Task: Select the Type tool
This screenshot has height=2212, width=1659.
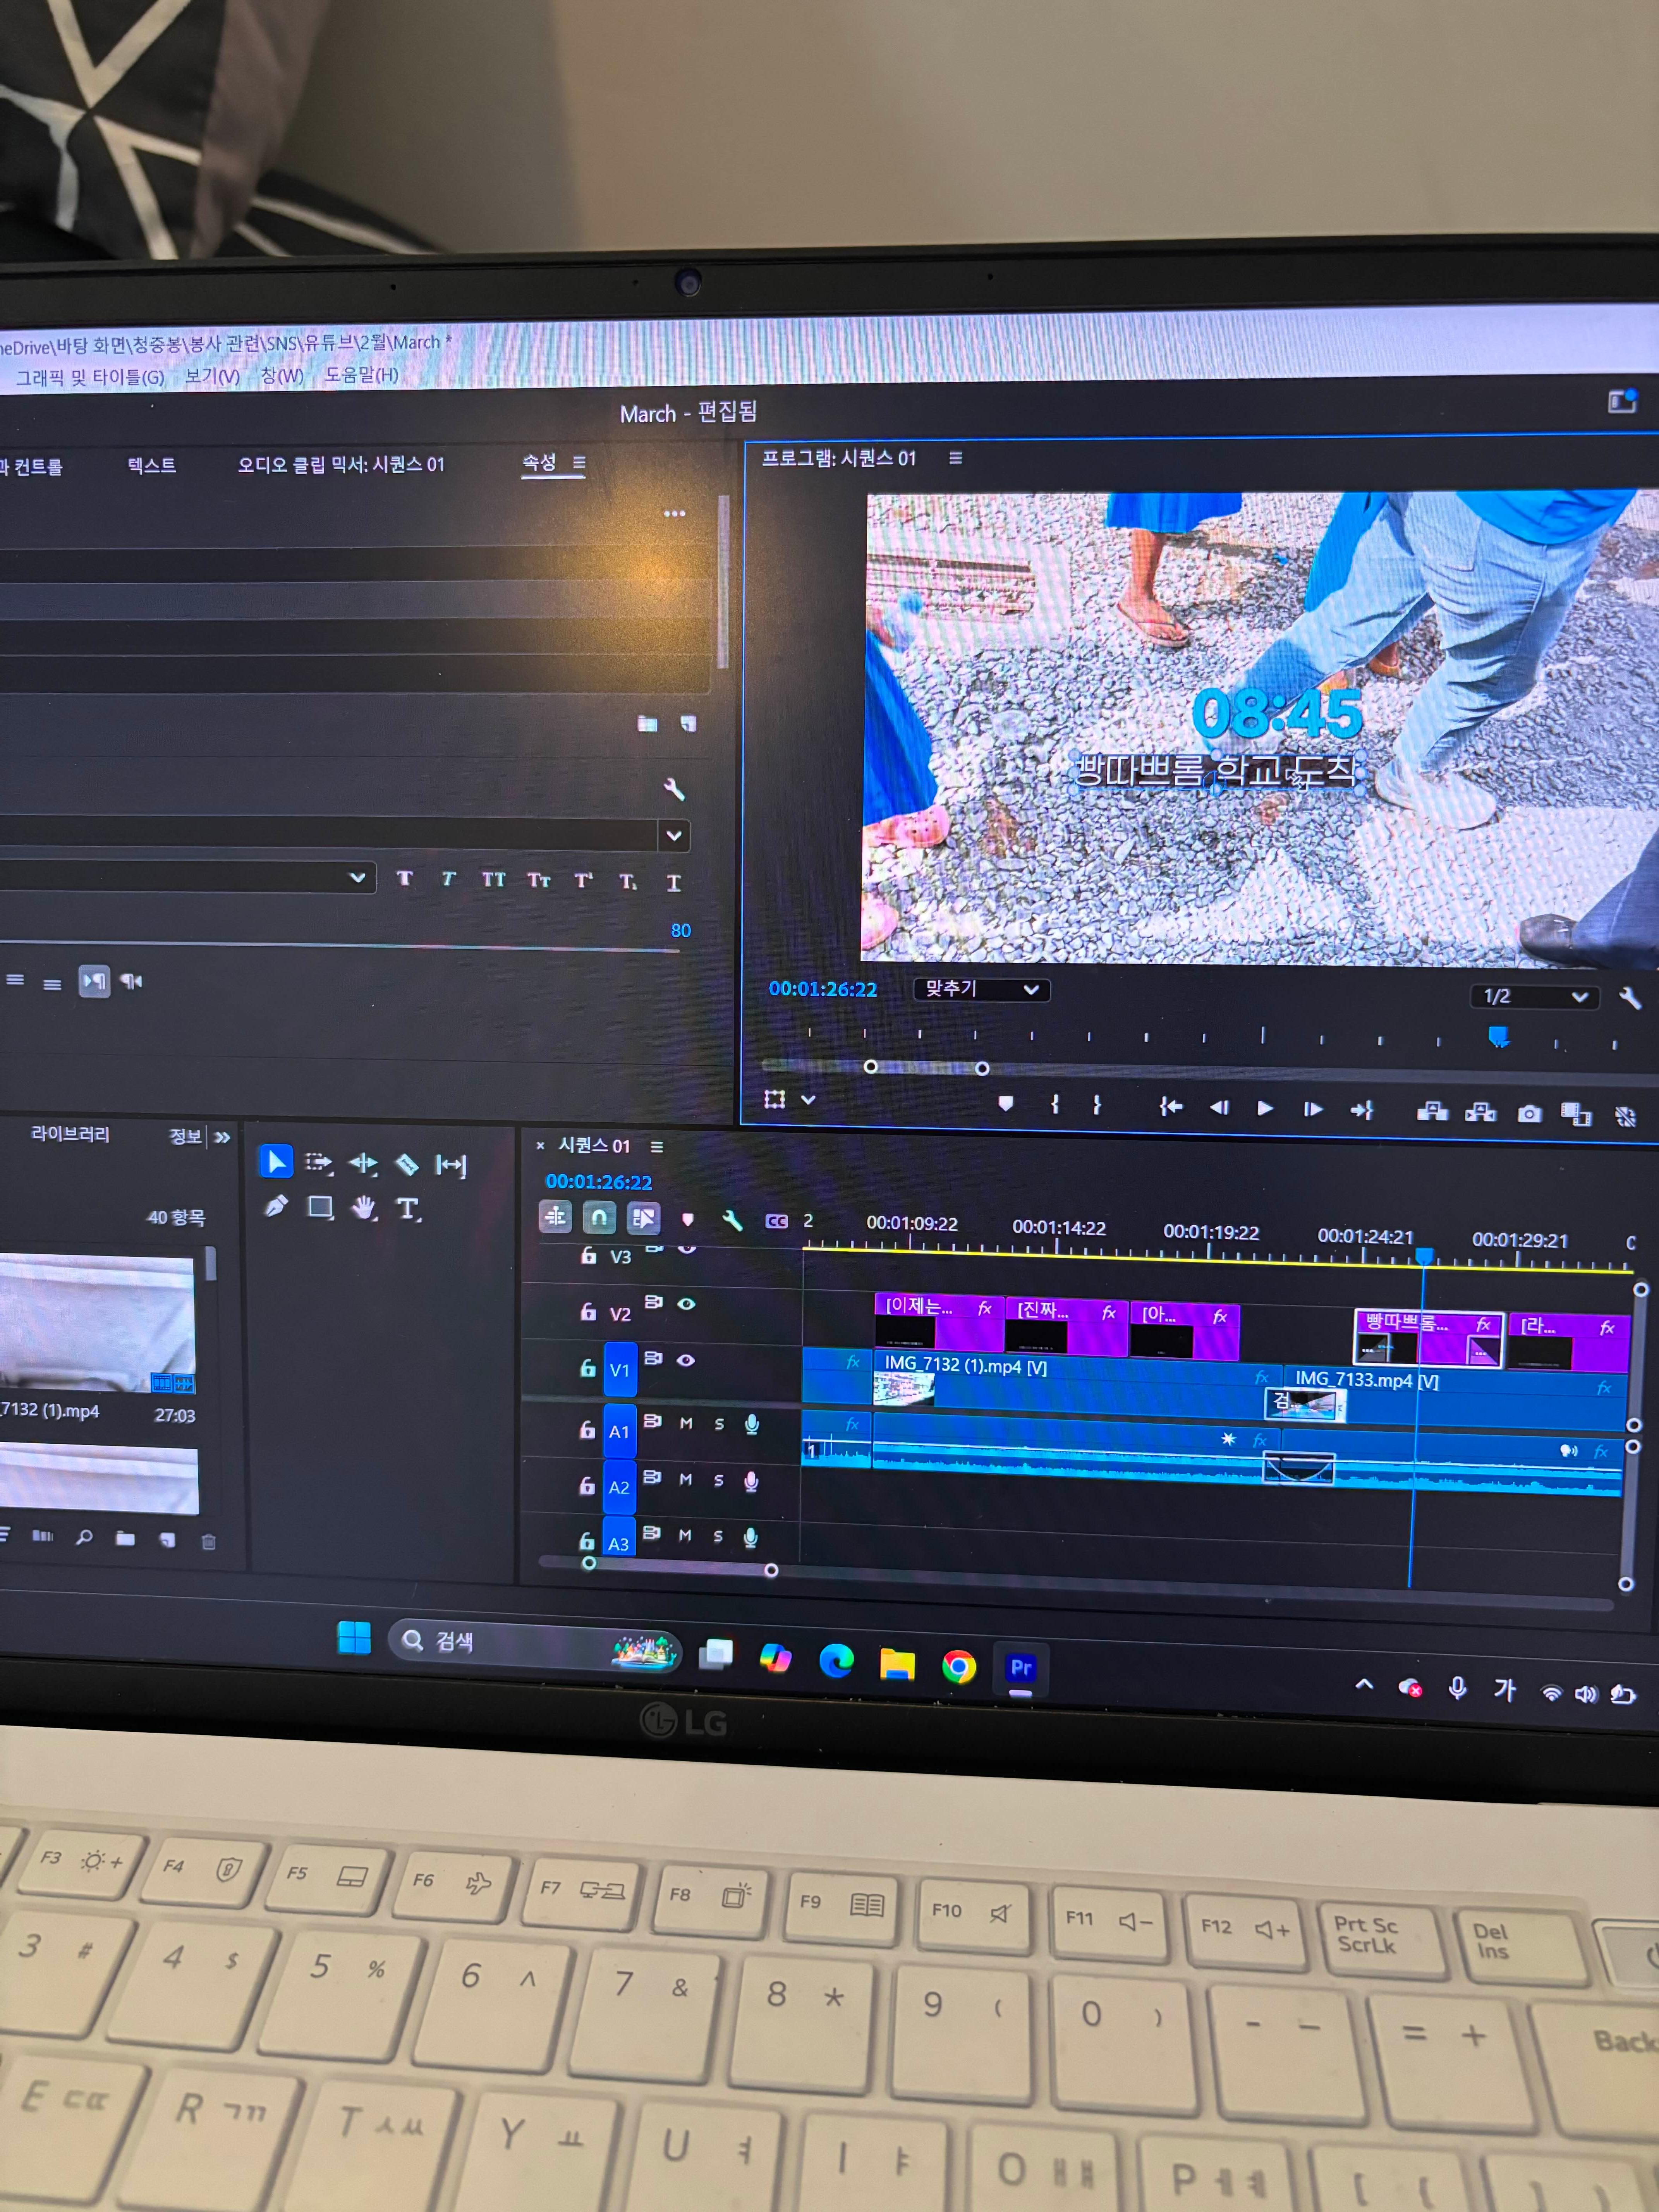Action: [408, 1209]
